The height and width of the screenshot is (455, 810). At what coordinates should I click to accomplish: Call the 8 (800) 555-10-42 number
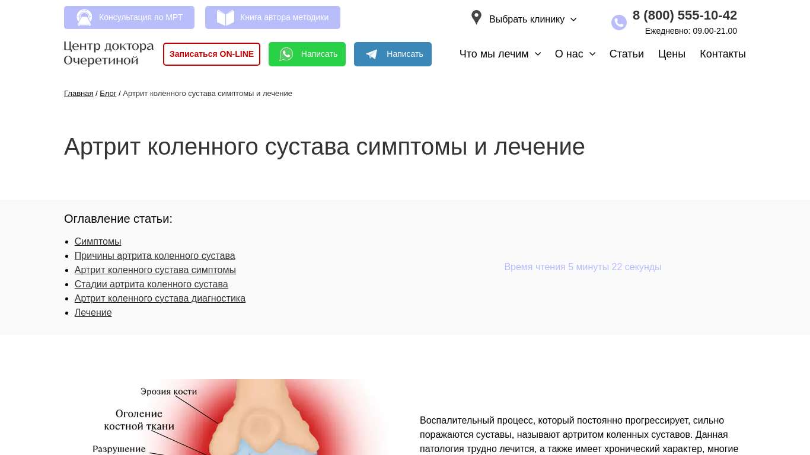tap(684, 15)
